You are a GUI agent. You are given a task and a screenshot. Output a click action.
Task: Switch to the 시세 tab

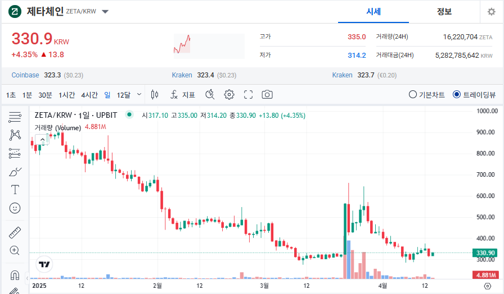point(373,12)
